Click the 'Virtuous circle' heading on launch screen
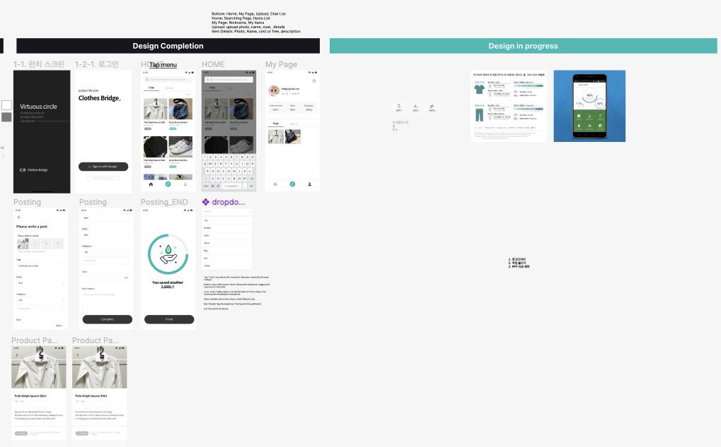 coord(38,107)
